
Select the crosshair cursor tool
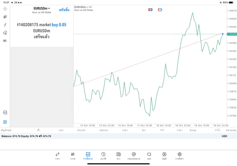[x=5, y=9]
